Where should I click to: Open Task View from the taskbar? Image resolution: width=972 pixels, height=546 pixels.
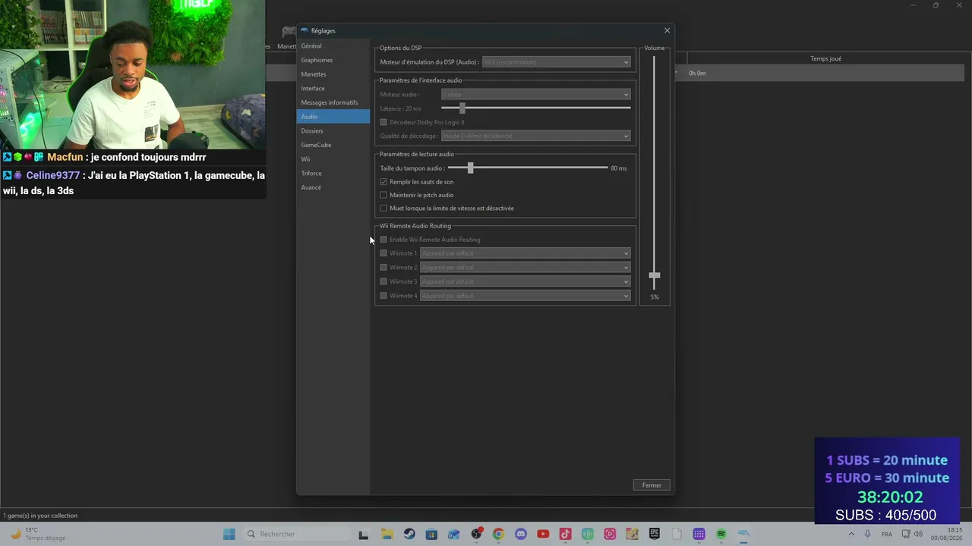tap(363, 534)
